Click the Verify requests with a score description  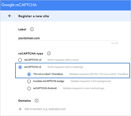pyautogui.click(x=63, y=60)
